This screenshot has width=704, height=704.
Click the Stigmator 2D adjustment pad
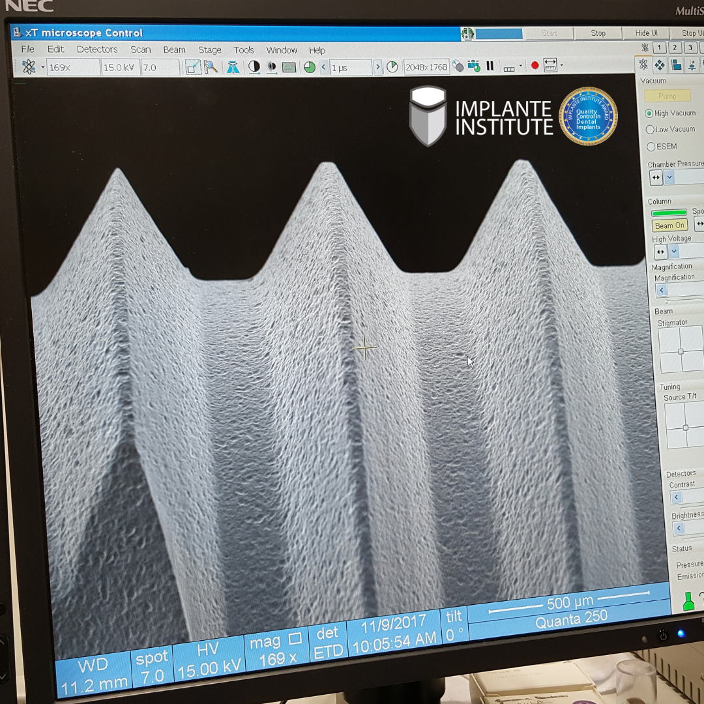point(681,350)
